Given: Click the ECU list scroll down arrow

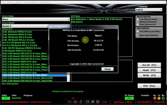Looking at the screenshot, I should (68, 80).
